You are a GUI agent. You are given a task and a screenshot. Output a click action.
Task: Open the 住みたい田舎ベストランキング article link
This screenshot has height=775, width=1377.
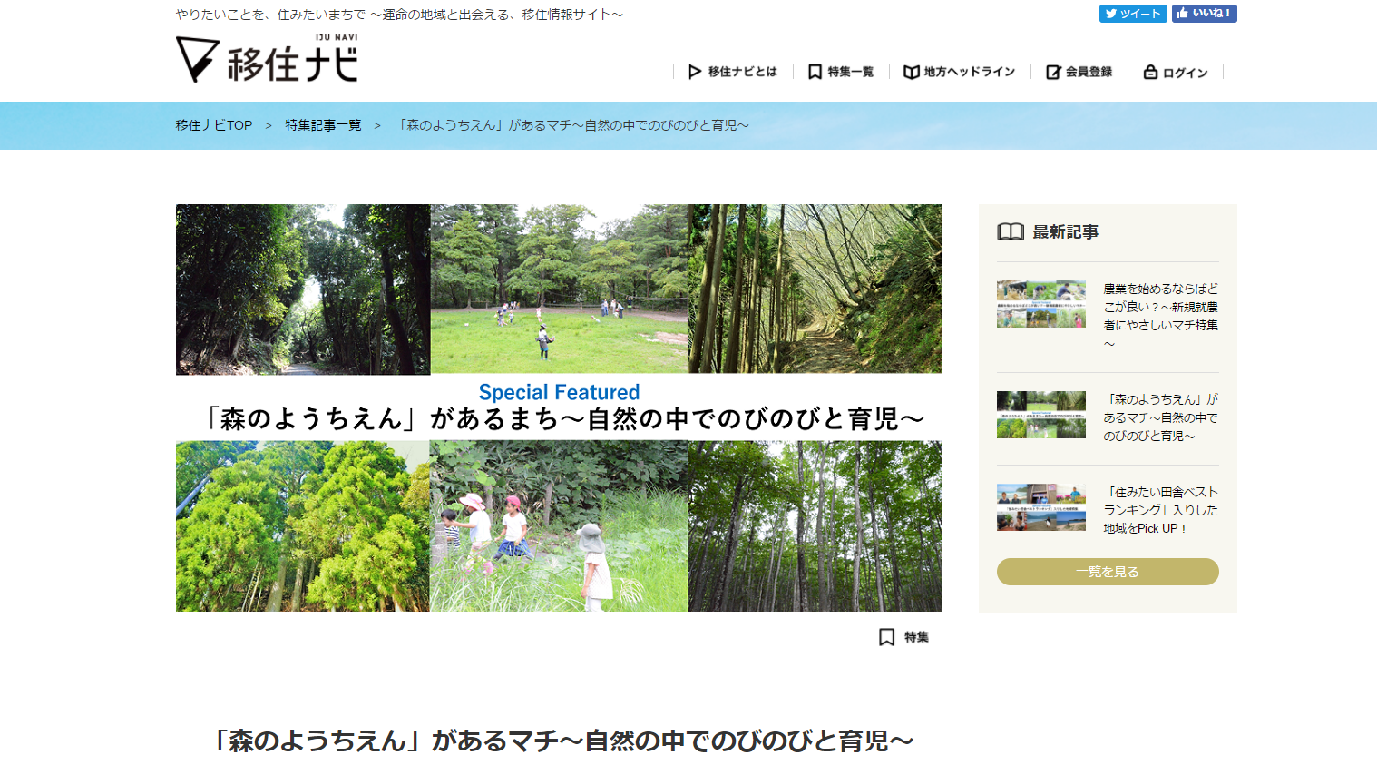click(1160, 510)
